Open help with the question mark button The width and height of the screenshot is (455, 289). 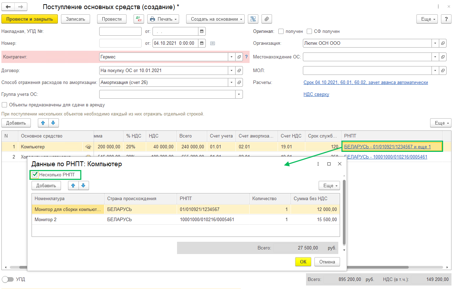(446, 19)
